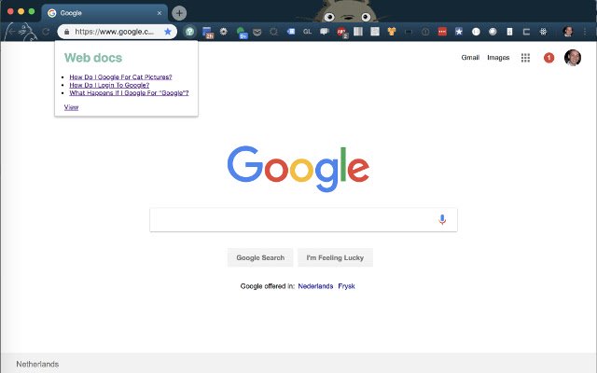Select the Google browser tab
Image resolution: width=597 pixels, height=373 pixels.
click(x=104, y=13)
